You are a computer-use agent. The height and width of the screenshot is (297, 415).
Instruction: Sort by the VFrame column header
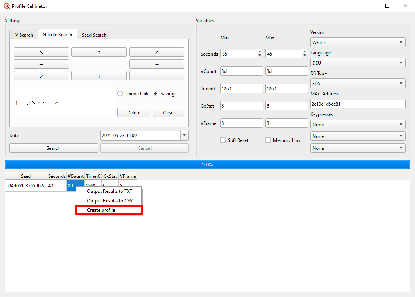tap(128, 176)
